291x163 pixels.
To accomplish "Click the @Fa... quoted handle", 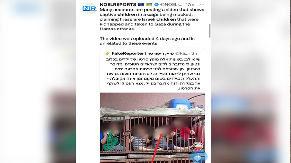I will pyautogui.click(x=182, y=53).
